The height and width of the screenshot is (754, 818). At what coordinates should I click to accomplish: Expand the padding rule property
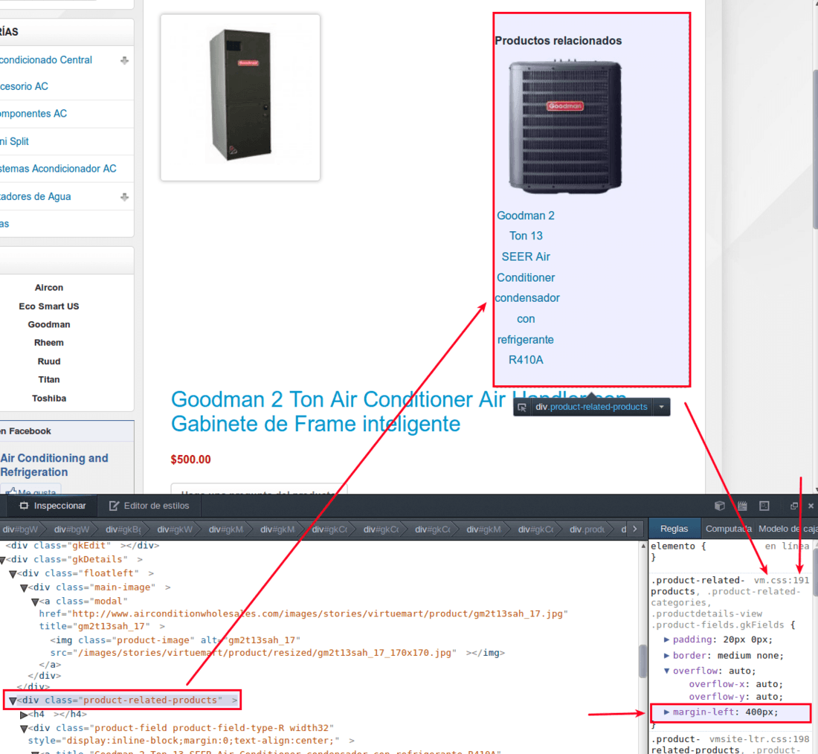point(666,639)
